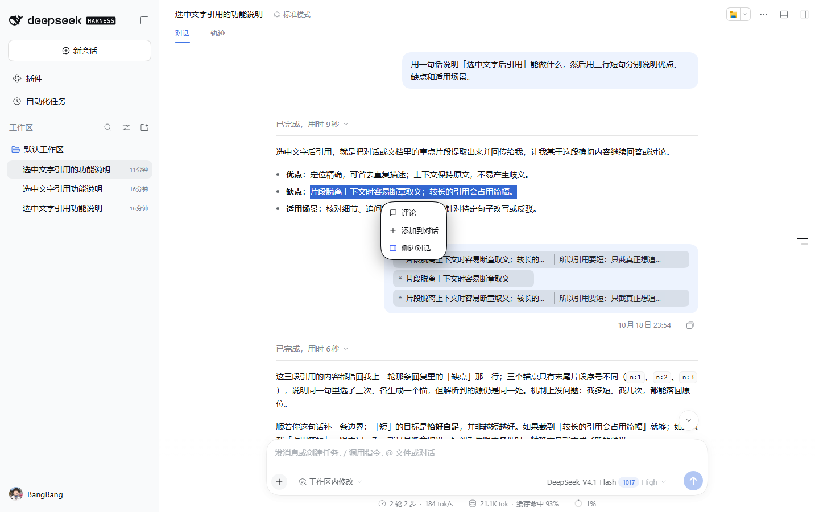Open conversation 选中文字引用的功能说明 in sidebar
Viewport: 819px width, 512px height.
[80, 170]
